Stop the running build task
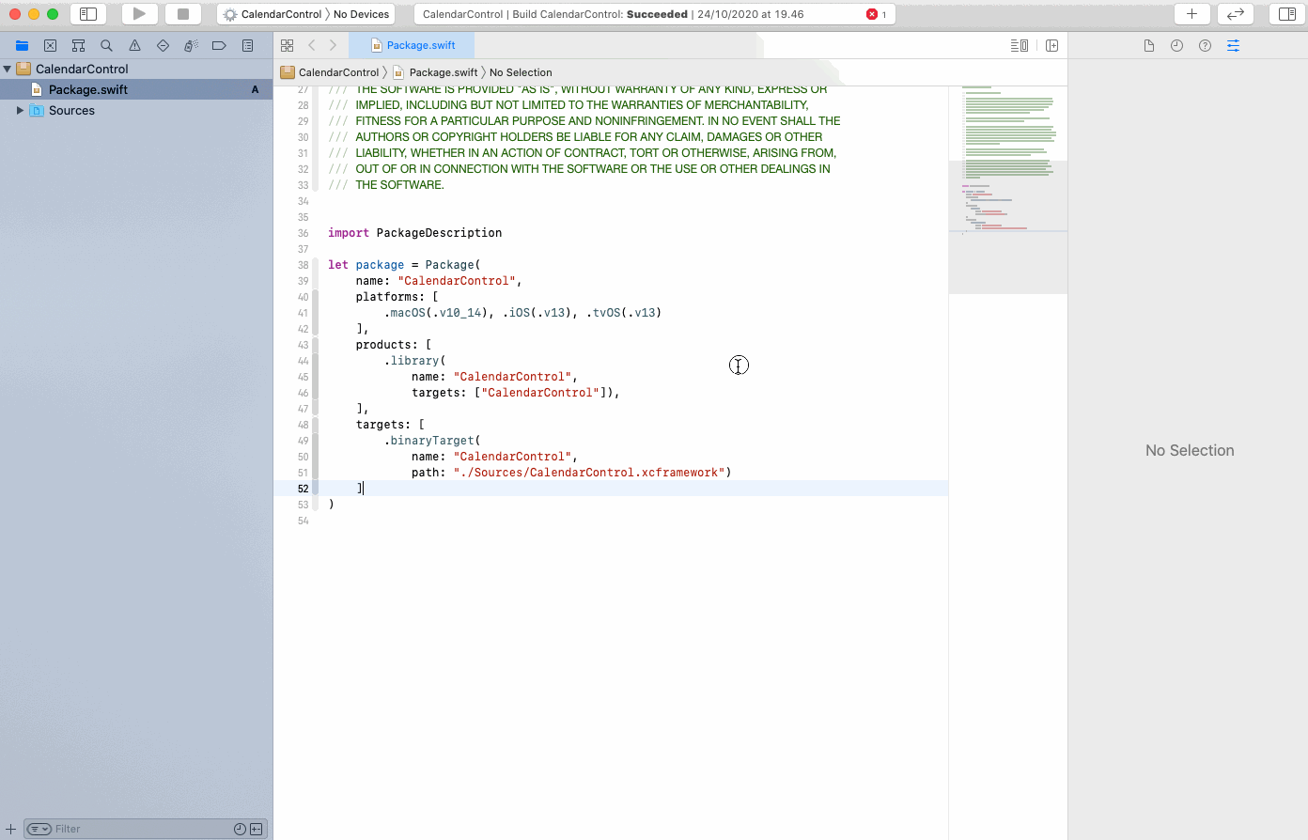 (x=183, y=14)
